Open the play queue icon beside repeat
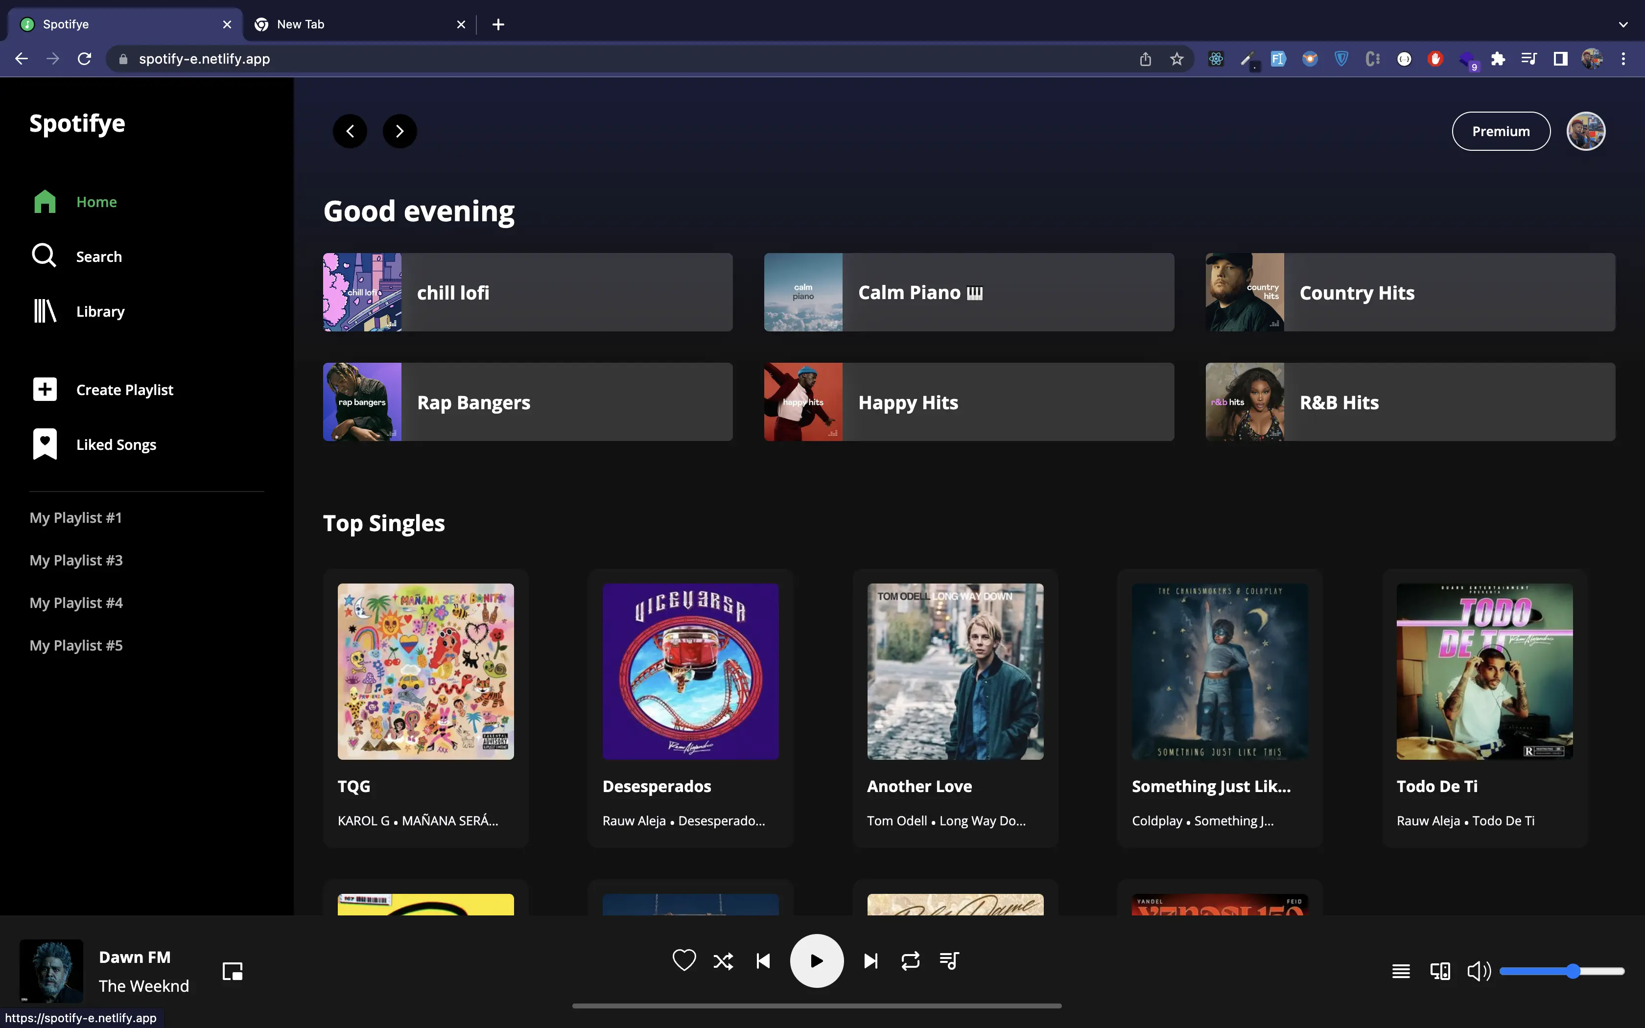The height and width of the screenshot is (1028, 1645). (x=949, y=960)
